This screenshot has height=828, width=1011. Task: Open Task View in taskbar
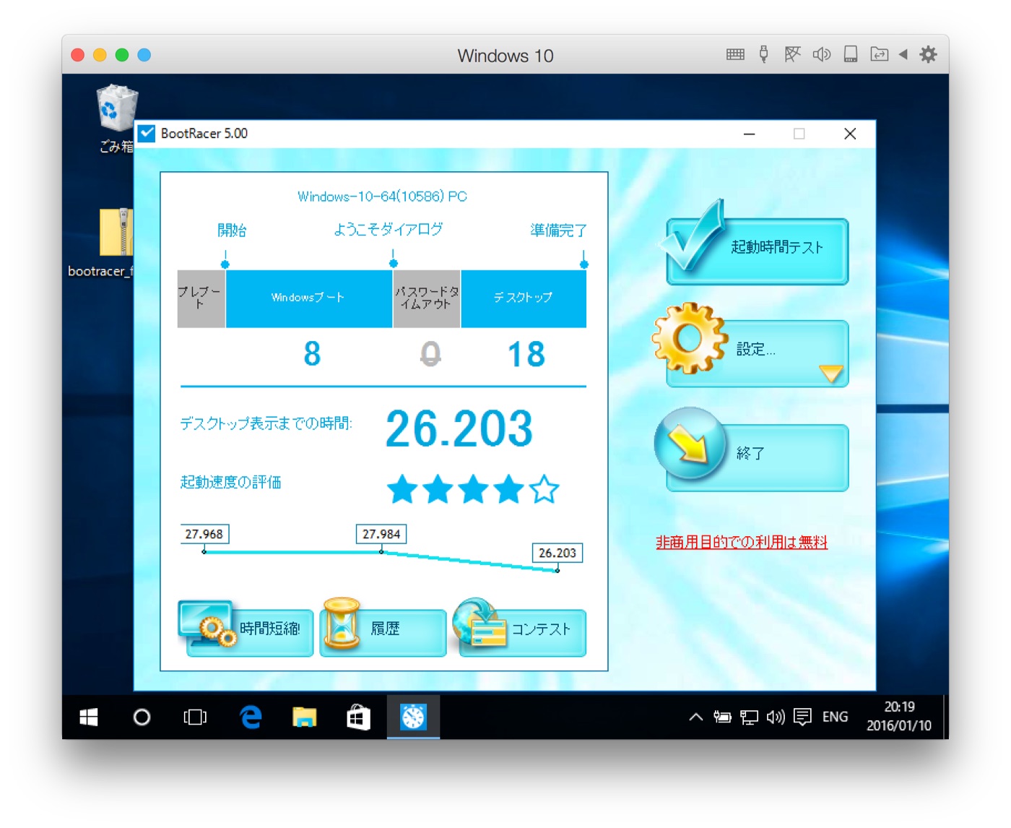195,717
